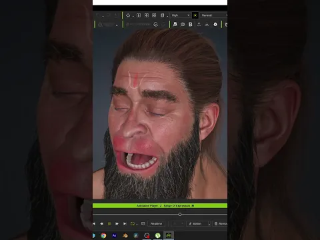Jump to the last frame button
320x240 pixels.
125,223
